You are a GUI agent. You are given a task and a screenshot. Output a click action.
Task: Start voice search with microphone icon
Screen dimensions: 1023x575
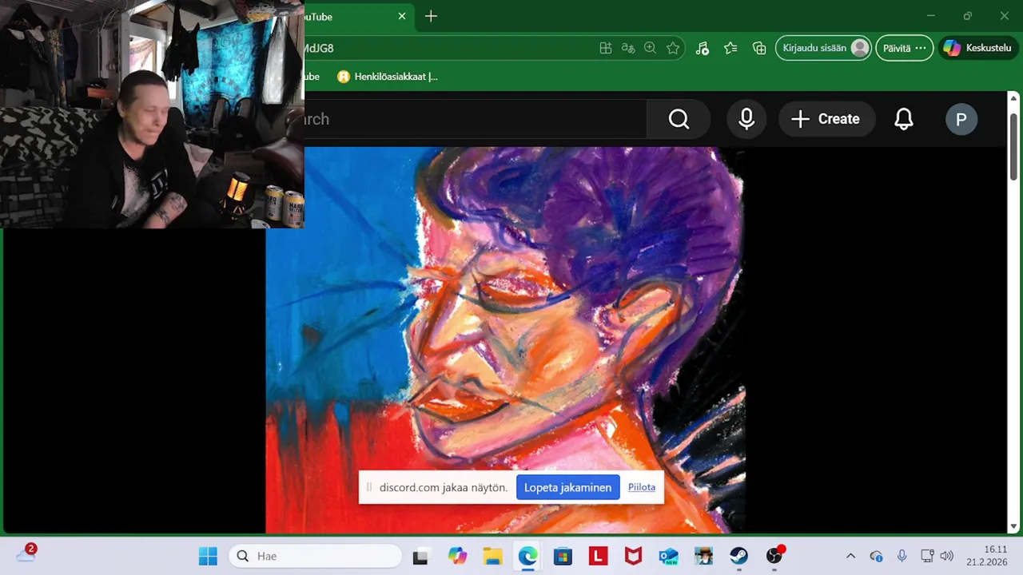pos(746,119)
